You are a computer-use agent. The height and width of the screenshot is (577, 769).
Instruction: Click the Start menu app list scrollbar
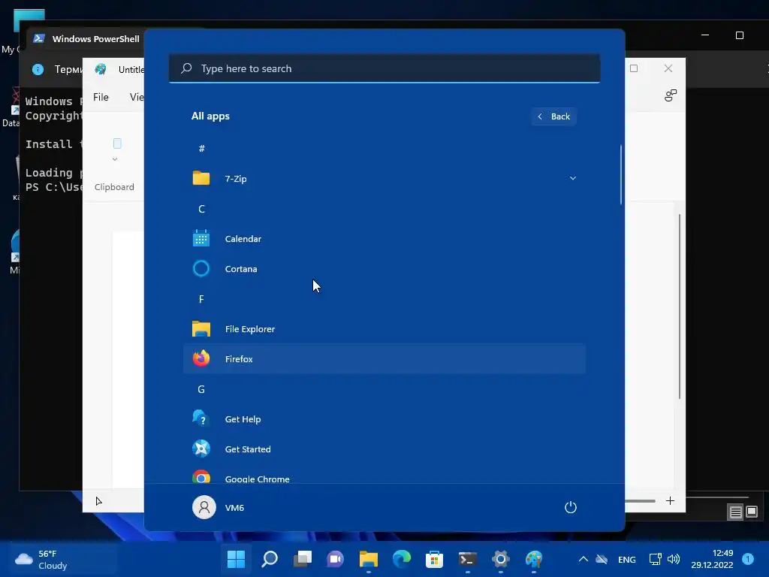(x=621, y=174)
